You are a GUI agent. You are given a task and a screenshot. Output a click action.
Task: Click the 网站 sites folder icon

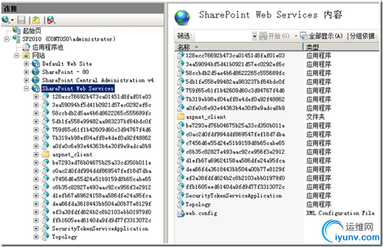[26, 55]
